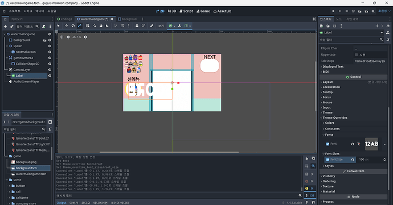Zoom out the 2D viewport

[68, 37]
